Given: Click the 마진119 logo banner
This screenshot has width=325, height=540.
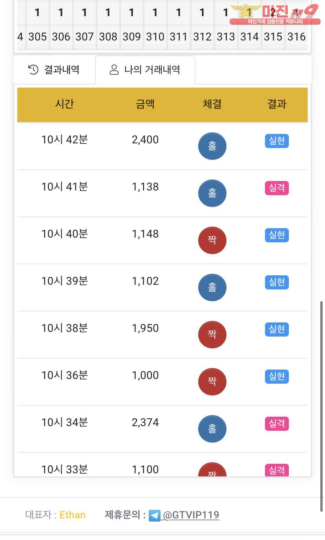Looking at the screenshot, I should [x=274, y=14].
